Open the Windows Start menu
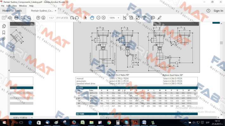The width and height of the screenshot is (225, 126). coord(4,123)
